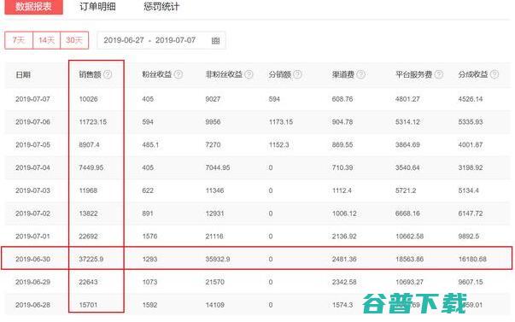Click fan revenue value 1576

[149, 237]
